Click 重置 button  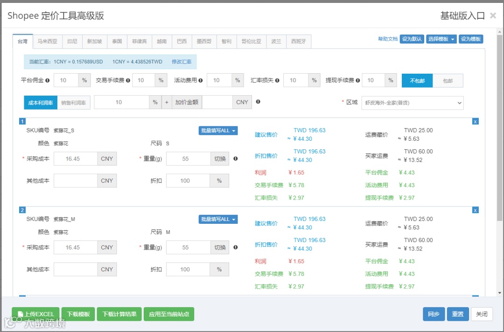click(458, 314)
